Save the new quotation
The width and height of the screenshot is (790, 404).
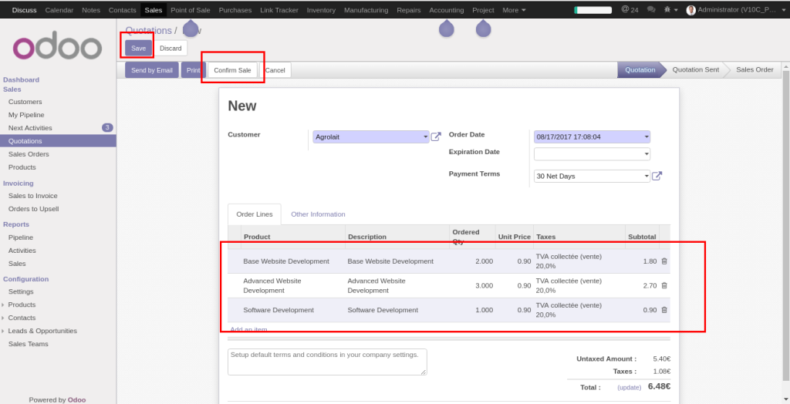click(x=139, y=48)
